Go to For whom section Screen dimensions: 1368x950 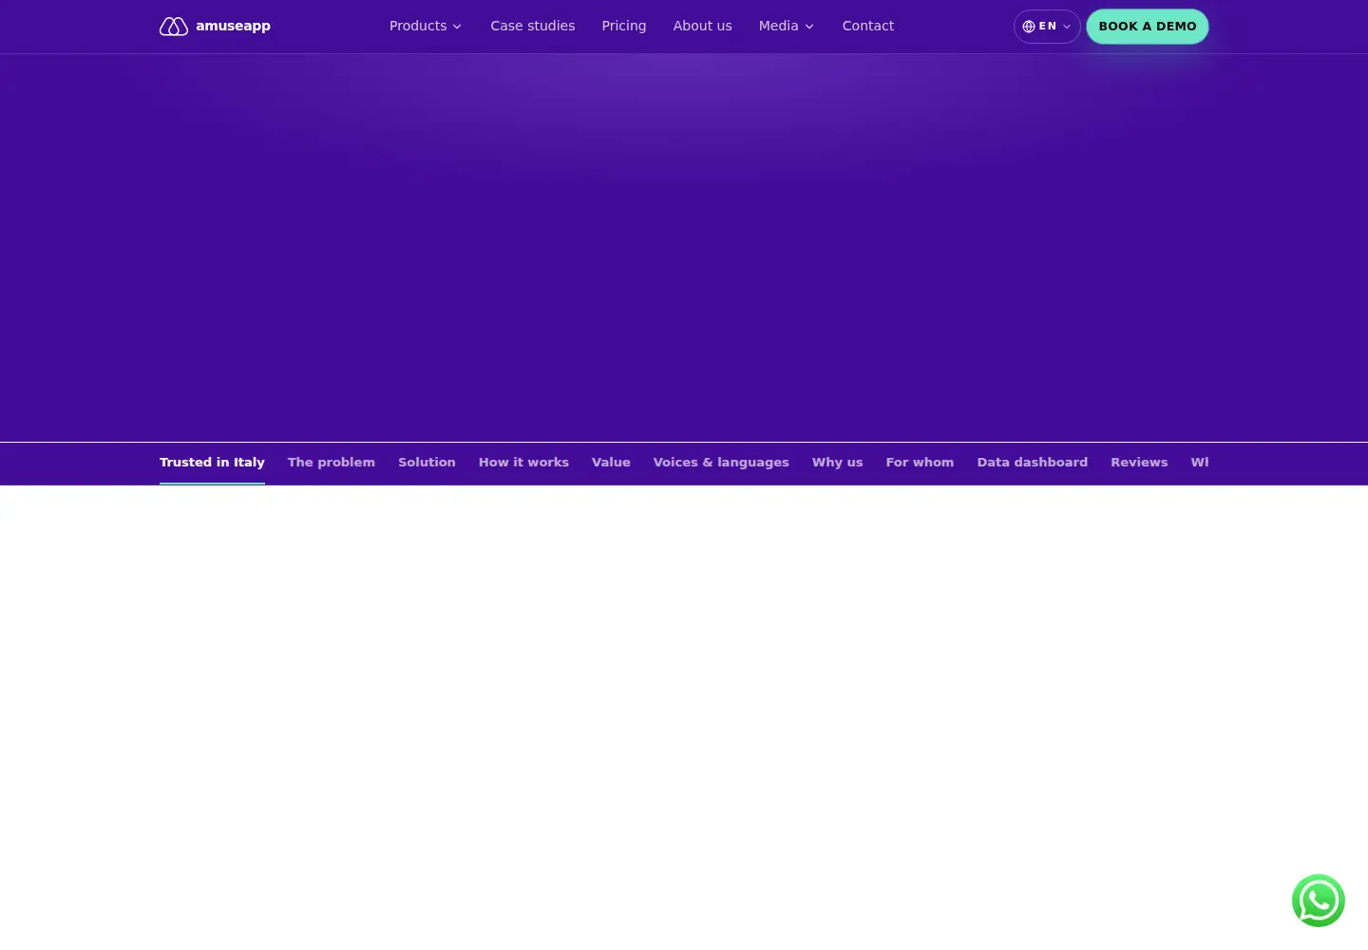coord(920,463)
